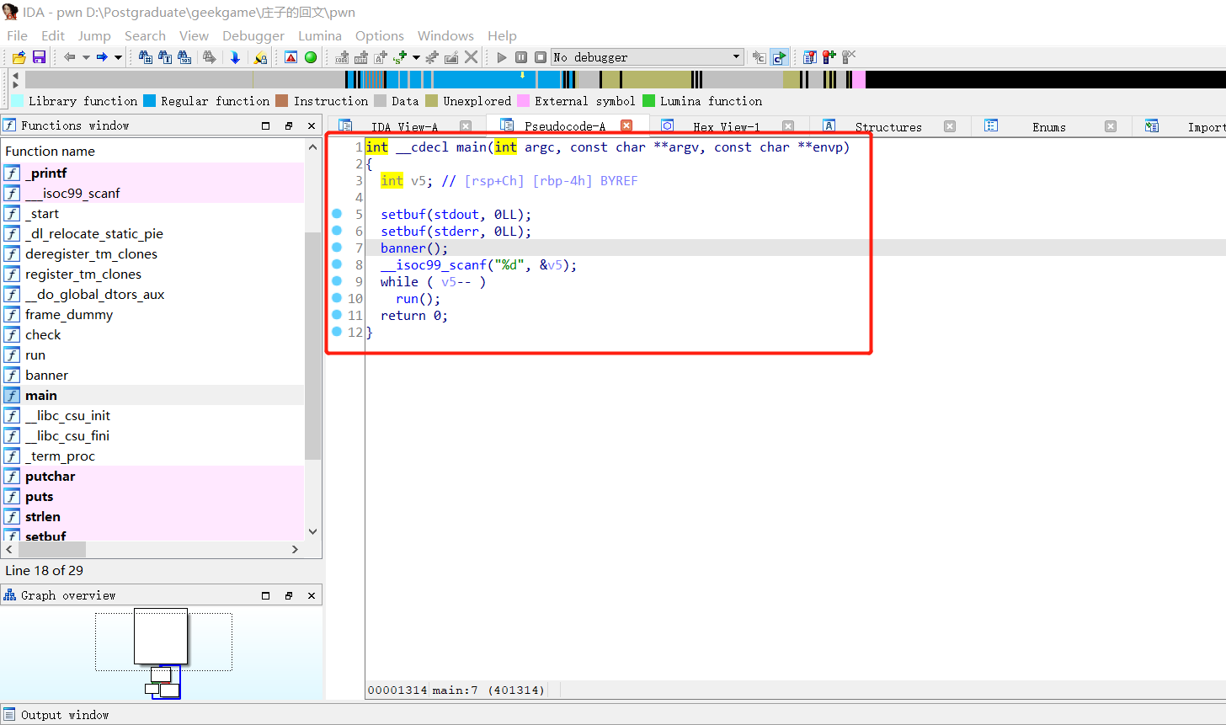The width and height of the screenshot is (1226, 725).
Task: Close the Pseudocode-A tab
Action: point(626,125)
